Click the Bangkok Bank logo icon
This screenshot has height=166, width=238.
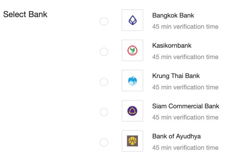pyautogui.click(x=132, y=20)
